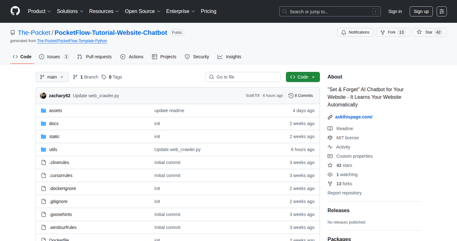Open zachary62 author link
This screenshot has height=241, width=457.
click(60, 96)
